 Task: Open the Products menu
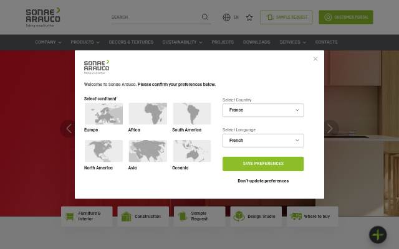85,42
